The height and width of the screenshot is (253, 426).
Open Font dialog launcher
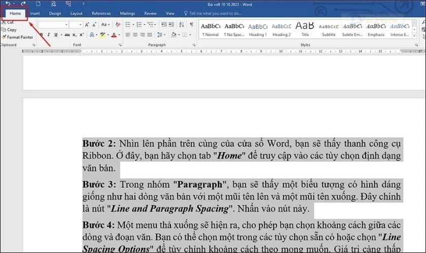click(x=120, y=45)
